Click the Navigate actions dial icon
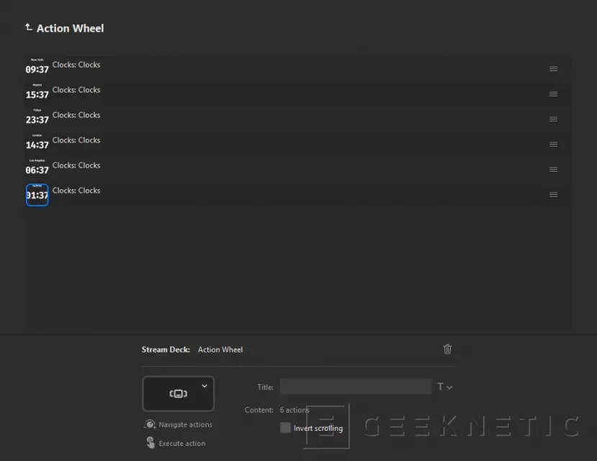This screenshot has height=461, width=597. tap(150, 424)
